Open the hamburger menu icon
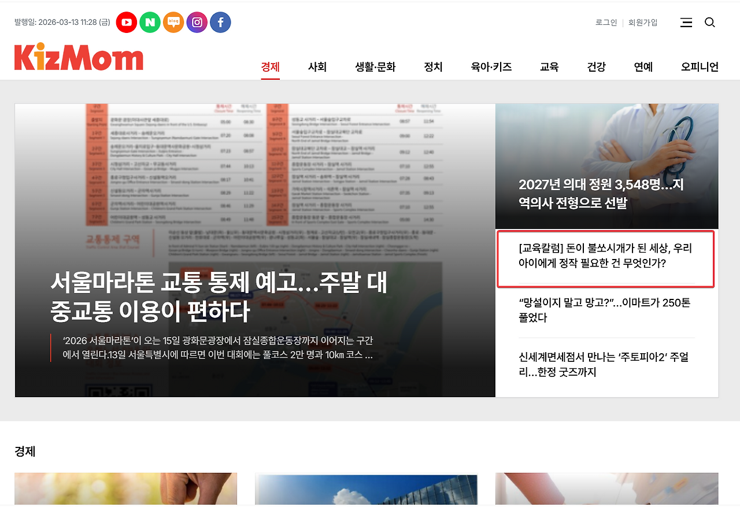740x507 pixels. pos(686,23)
